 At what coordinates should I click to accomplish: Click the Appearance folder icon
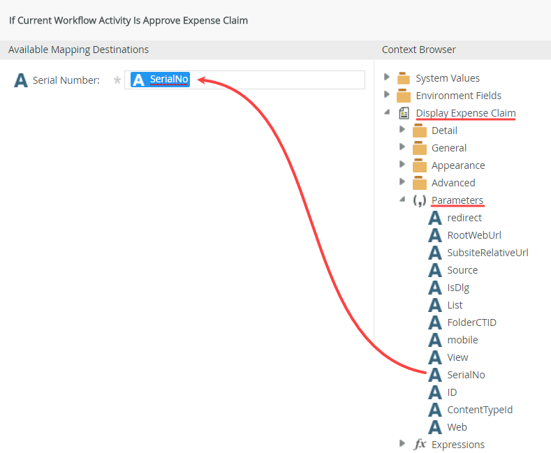coord(419,165)
